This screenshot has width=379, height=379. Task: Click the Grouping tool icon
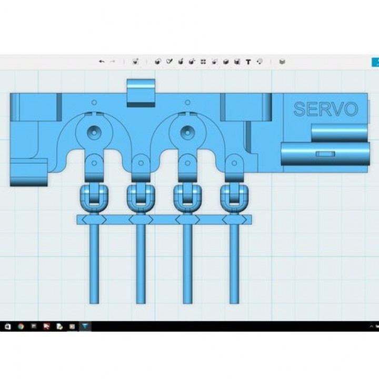pyautogui.click(x=215, y=62)
